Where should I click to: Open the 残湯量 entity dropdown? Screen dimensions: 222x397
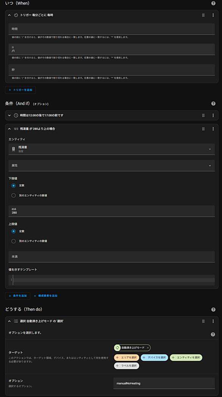[x=112, y=149]
